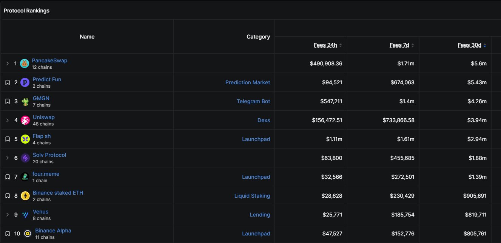Click the Solv Protocol logo icon
Viewport: 501px width, 243px height.
point(25,158)
